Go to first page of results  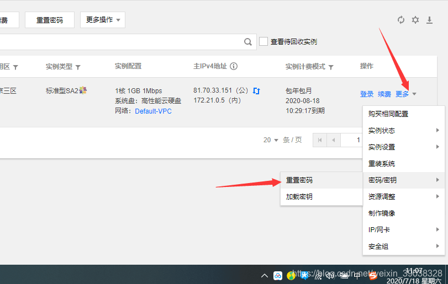(x=320, y=140)
